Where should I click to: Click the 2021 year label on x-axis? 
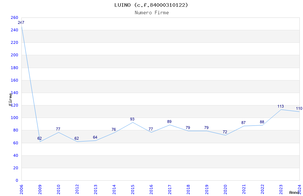pyautogui.click(x=244, y=189)
